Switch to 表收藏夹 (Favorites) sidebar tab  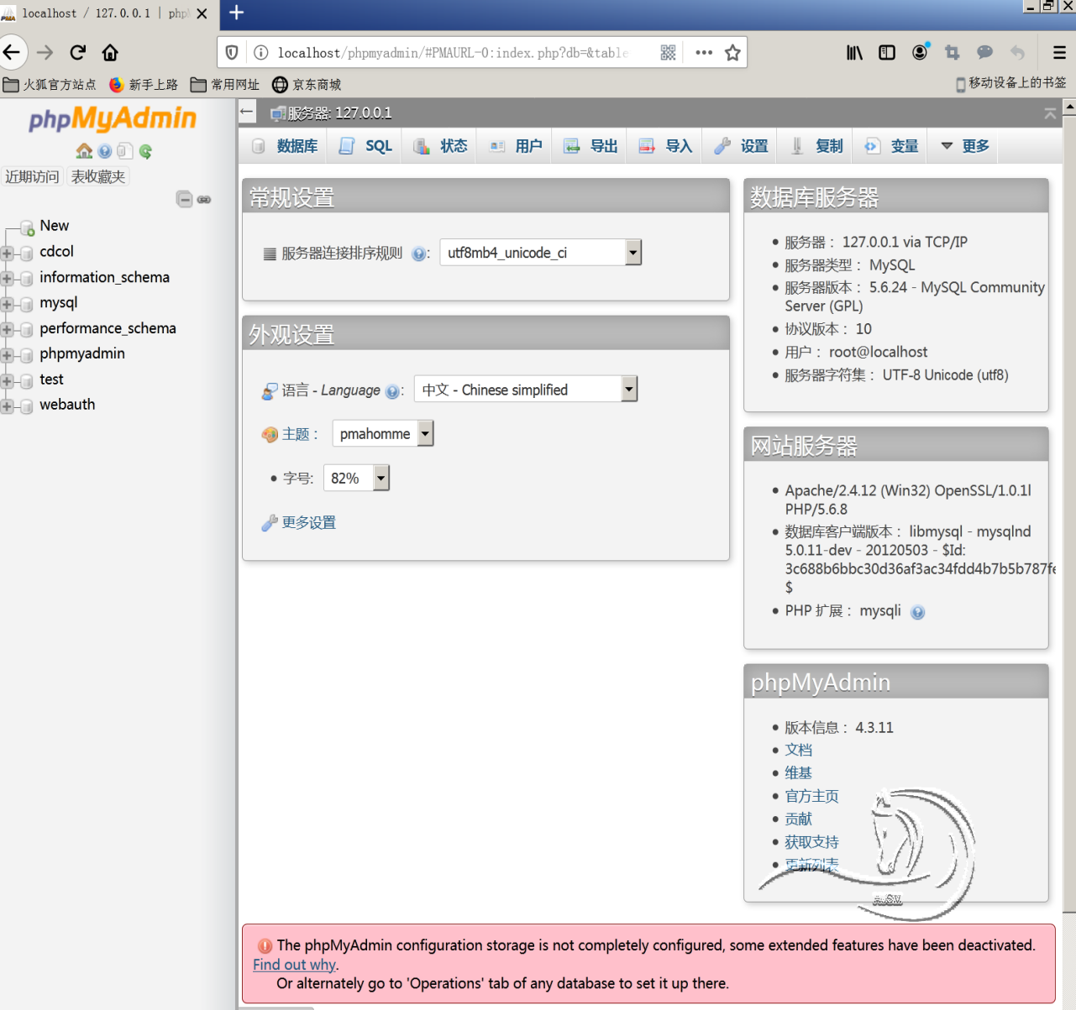(x=98, y=176)
